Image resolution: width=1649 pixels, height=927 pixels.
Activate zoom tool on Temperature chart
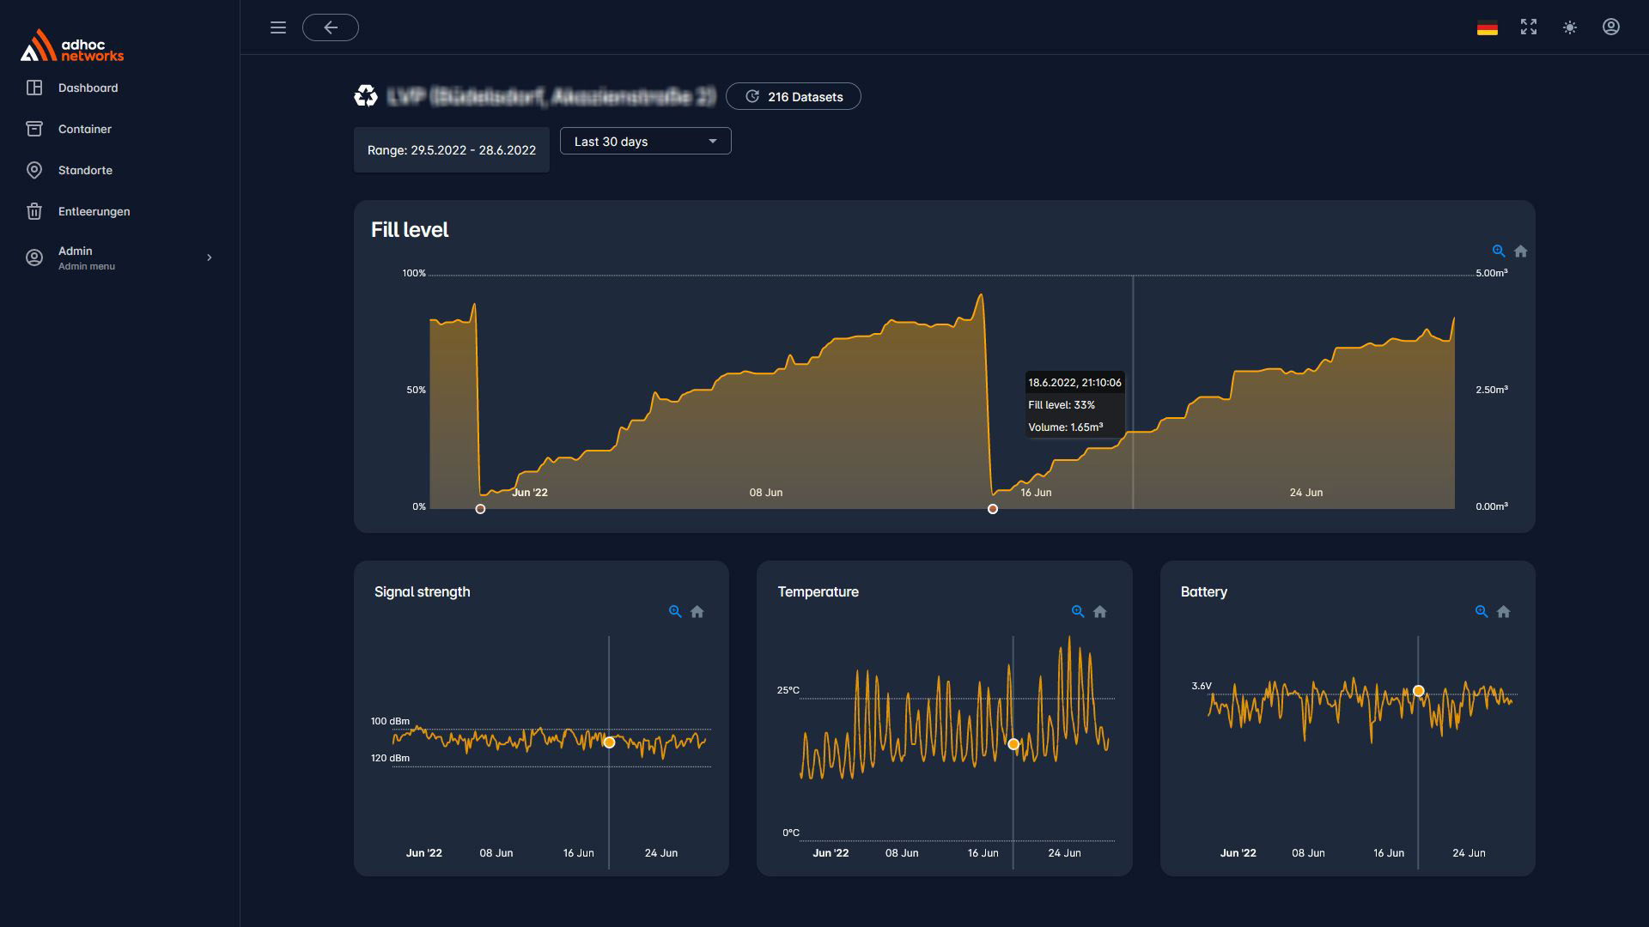(x=1078, y=612)
